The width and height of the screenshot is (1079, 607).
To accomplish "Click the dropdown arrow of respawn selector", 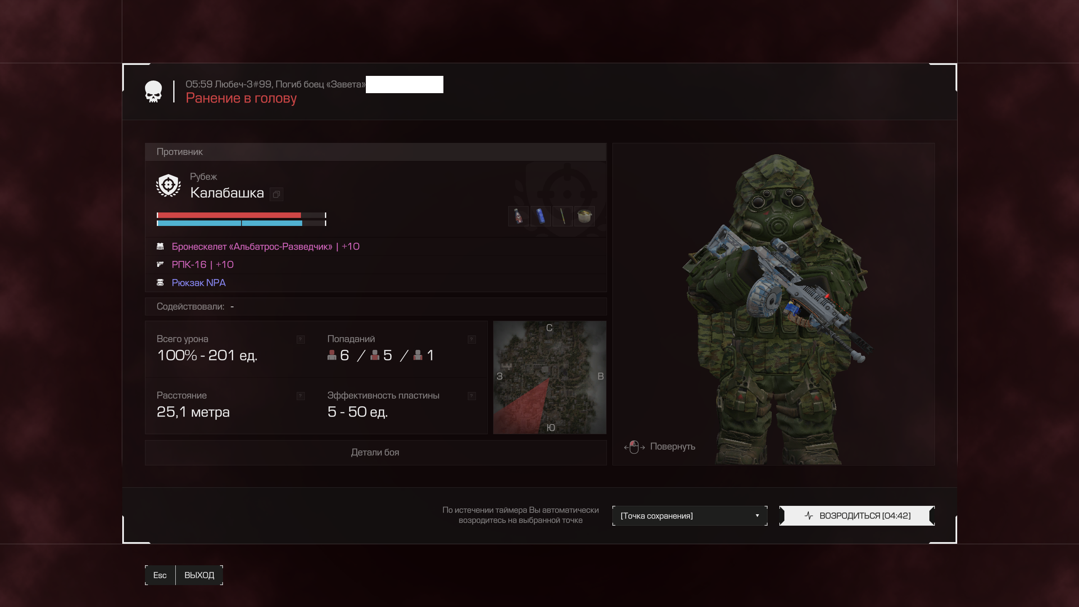I will (x=757, y=516).
